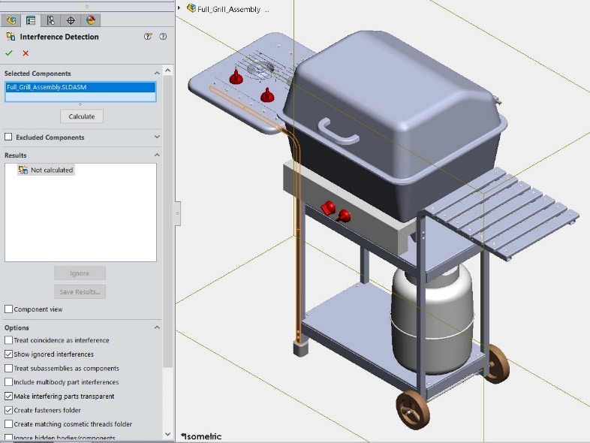Click the Not calculated result item
The image size is (590, 443).
click(51, 170)
